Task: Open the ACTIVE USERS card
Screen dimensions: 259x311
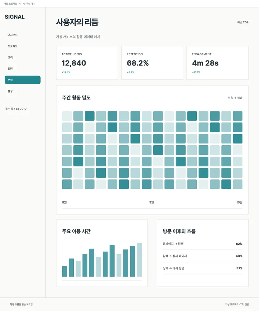Action: pos(87,63)
